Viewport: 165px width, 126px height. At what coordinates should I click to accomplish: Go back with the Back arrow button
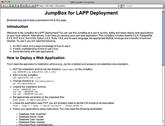pyautogui.click(x=4, y=6)
